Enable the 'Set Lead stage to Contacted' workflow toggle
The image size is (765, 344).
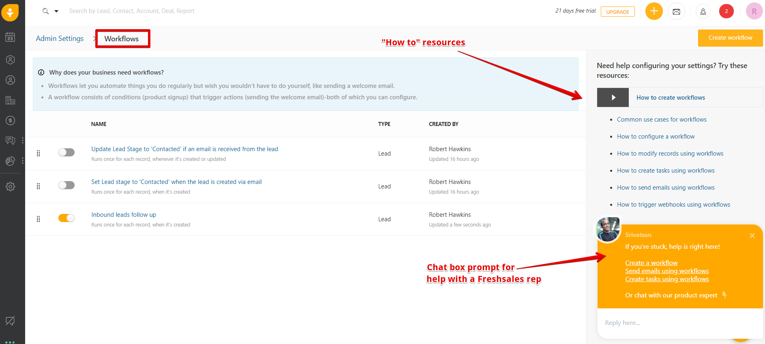coord(66,185)
